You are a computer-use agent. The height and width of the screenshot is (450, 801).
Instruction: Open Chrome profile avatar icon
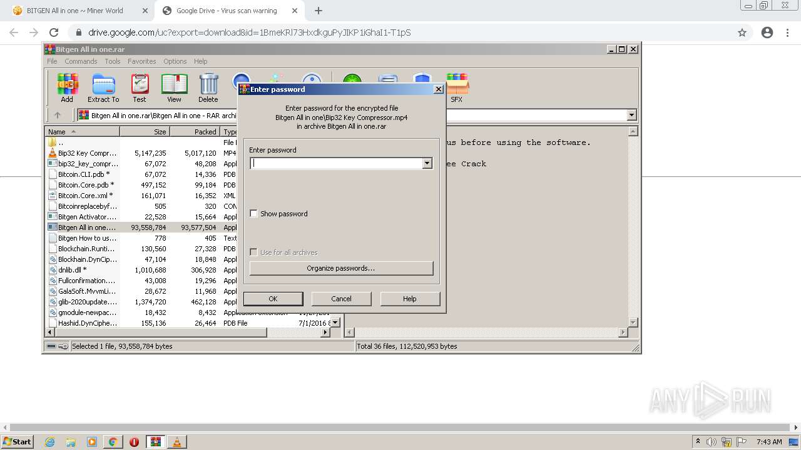click(x=767, y=32)
